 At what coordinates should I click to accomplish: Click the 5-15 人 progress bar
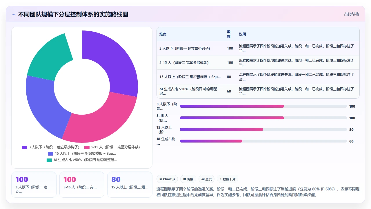[x=263, y=118]
